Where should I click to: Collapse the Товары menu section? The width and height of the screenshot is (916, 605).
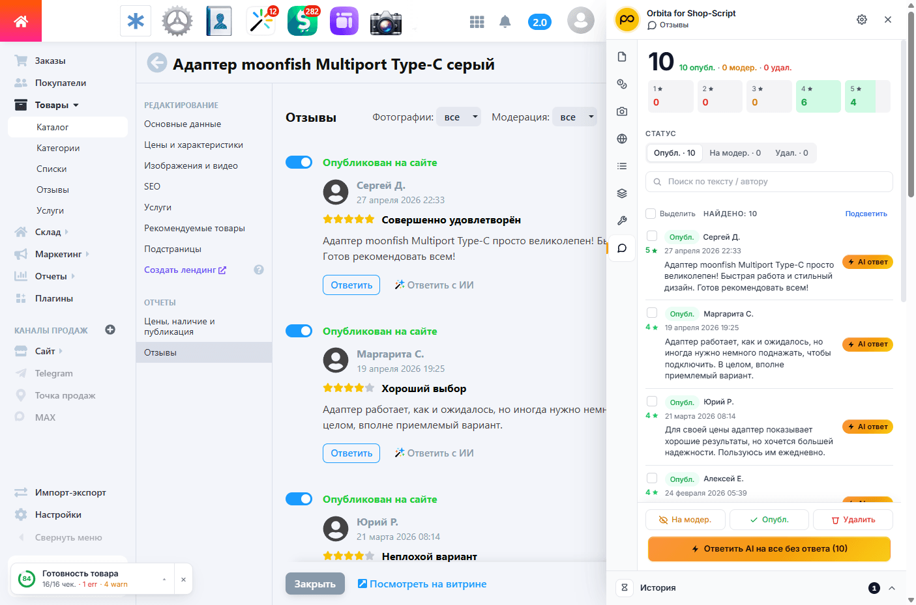76,105
